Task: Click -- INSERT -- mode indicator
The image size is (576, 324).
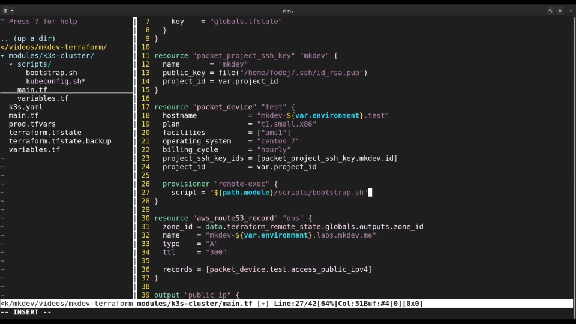Action: [x=26, y=312]
